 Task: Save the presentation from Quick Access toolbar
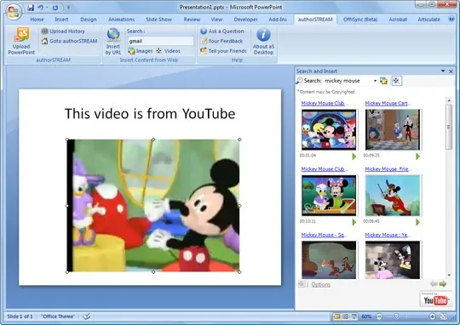point(31,8)
